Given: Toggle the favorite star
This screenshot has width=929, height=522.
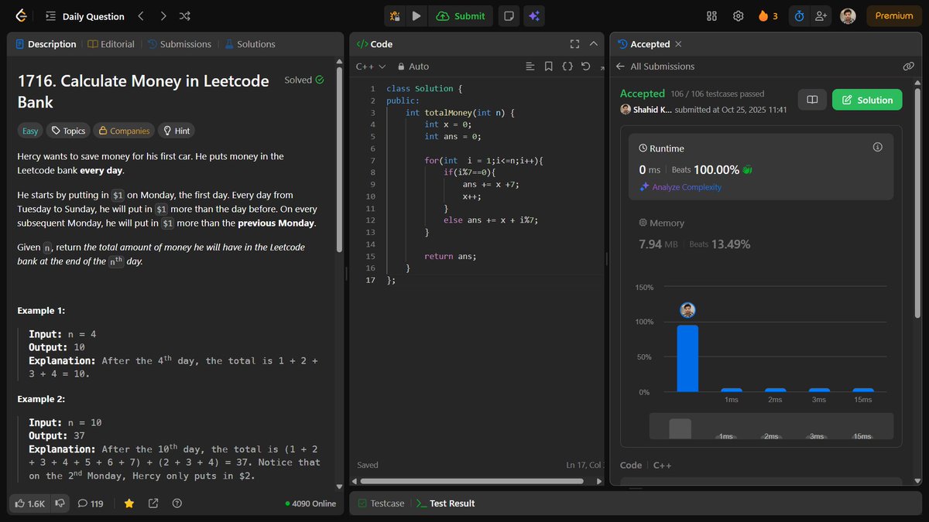Looking at the screenshot, I should pyautogui.click(x=129, y=503).
